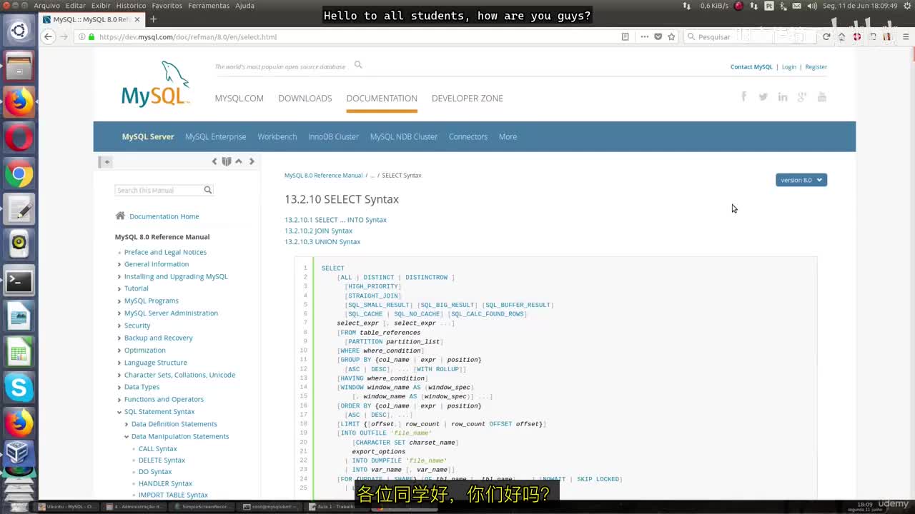Viewport: 915px width, 514px height.
Task: Collapse Data Manipulation Statements node
Action: click(x=127, y=436)
